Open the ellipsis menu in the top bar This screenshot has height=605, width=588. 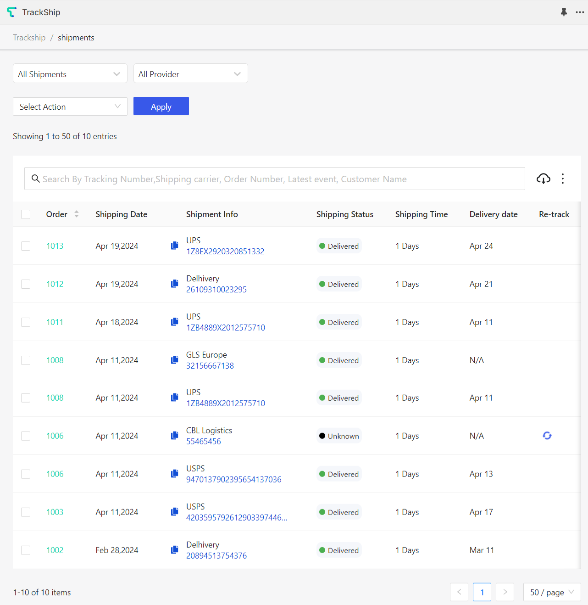(x=580, y=12)
